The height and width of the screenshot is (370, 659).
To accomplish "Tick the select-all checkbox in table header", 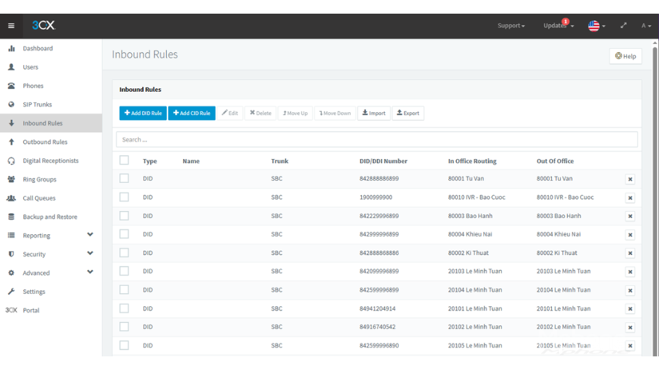I will [124, 160].
